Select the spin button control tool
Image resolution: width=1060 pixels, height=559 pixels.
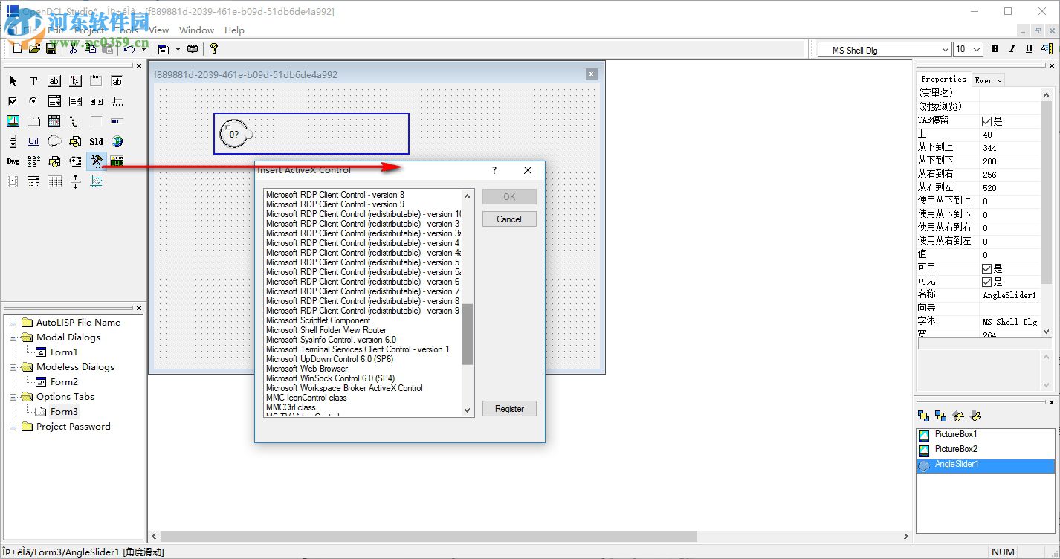(x=13, y=141)
